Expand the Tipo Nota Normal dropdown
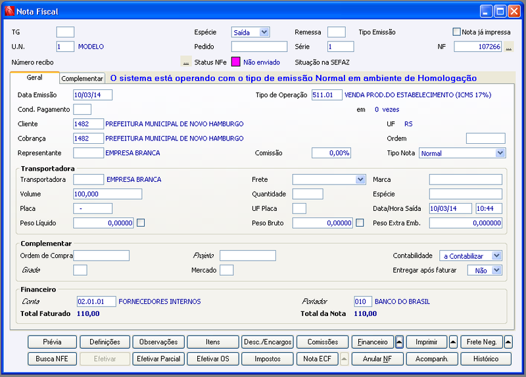 click(500, 153)
